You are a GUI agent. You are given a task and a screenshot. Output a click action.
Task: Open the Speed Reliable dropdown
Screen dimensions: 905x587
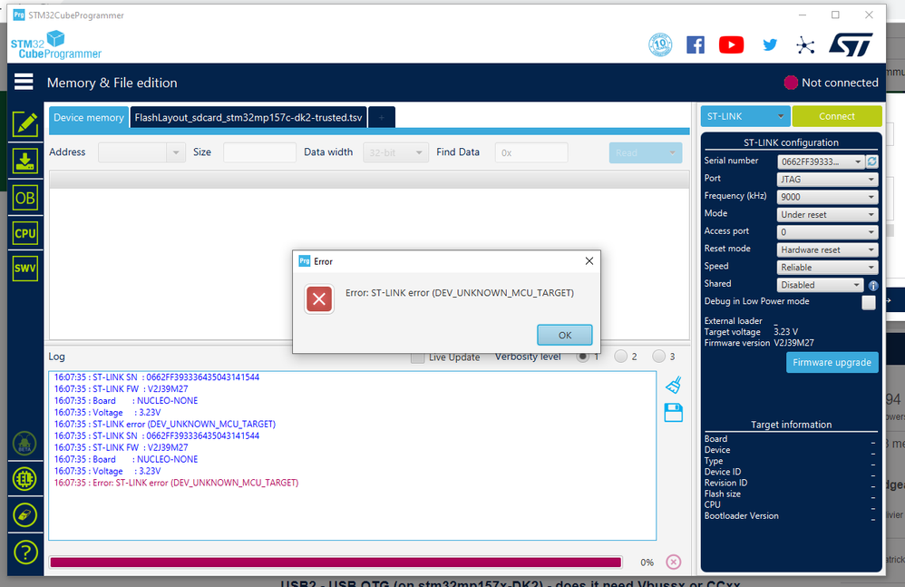coord(827,268)
